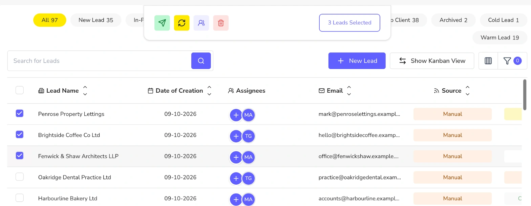
Task: Uncheck Fenwick & Shaw Architects LLP checkbox
Action: (x=20, y=156)
